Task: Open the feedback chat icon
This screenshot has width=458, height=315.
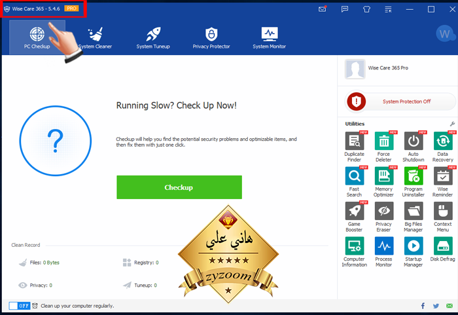Action: [345, 9]
